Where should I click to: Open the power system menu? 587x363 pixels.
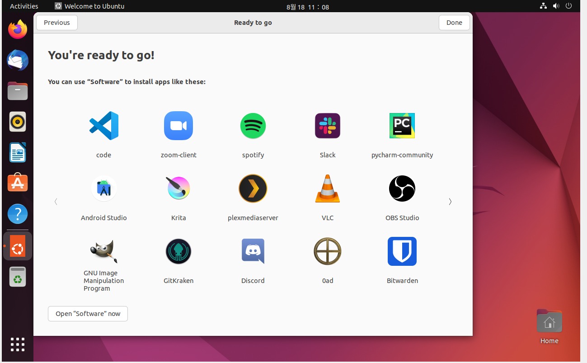pos(569,6)
